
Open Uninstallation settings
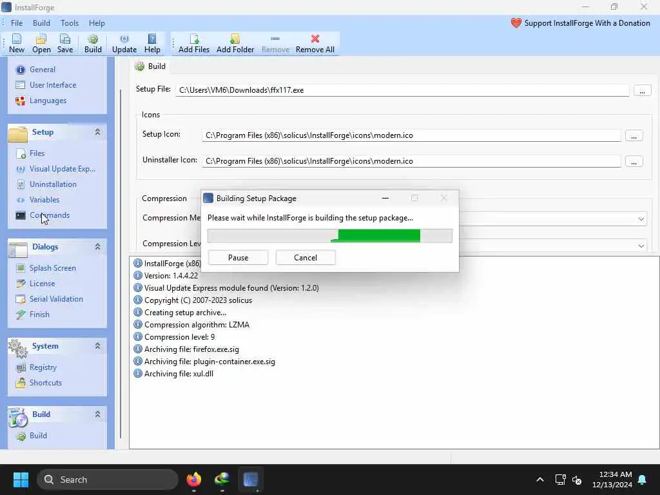point(53,184)
